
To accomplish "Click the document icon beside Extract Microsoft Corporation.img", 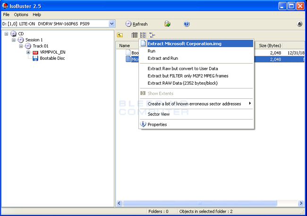I will tap(143, 43).
